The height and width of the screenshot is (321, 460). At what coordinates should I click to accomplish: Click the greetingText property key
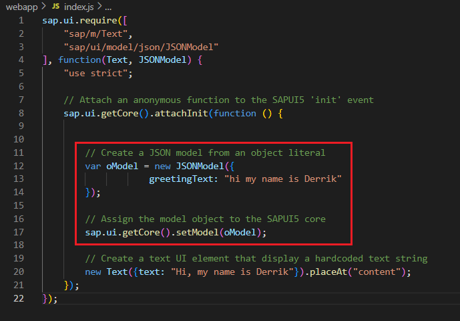click(181, 179)
